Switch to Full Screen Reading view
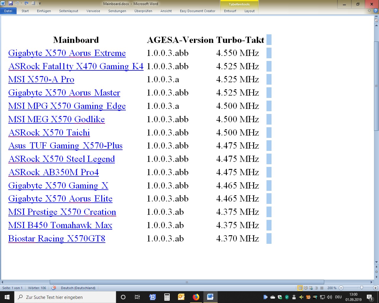 pyautogui.click(x=306, y=288)
